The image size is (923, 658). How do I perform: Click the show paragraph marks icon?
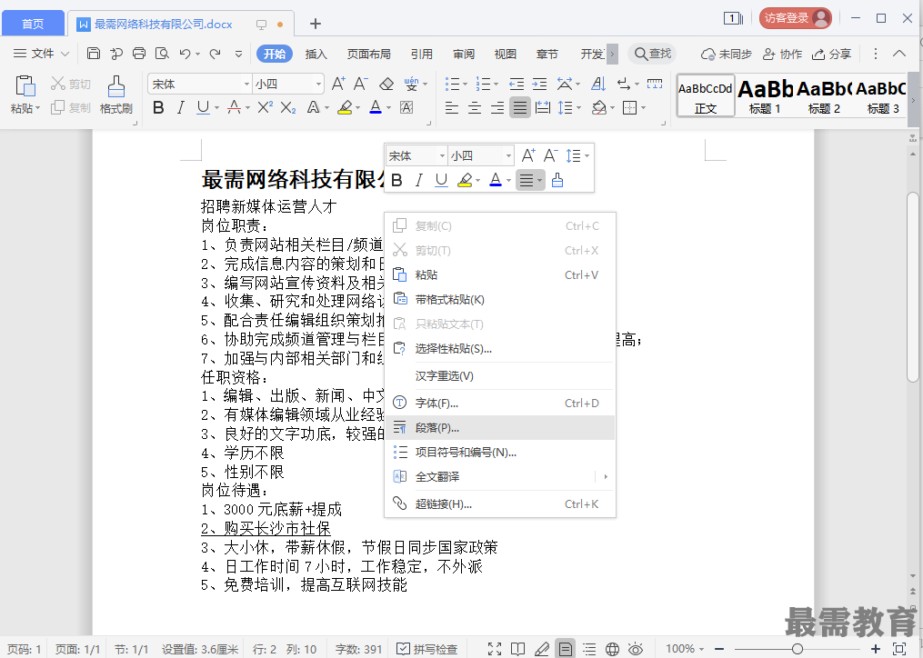(624, 85)
